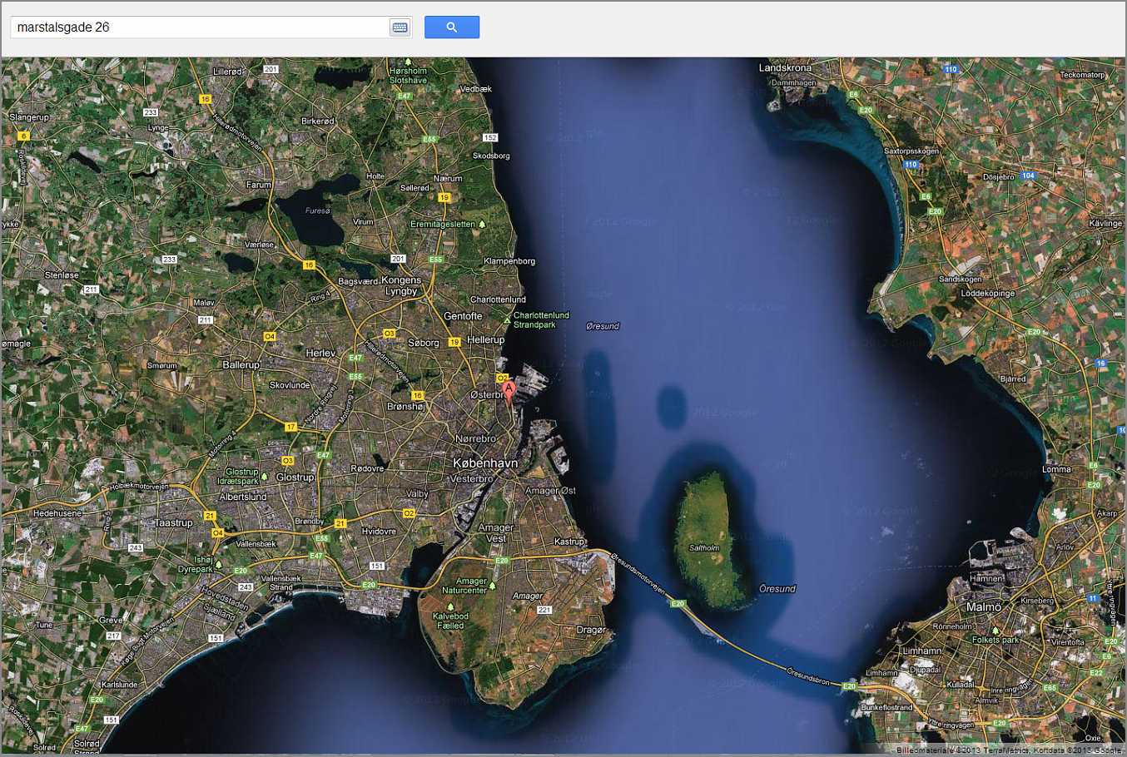Click the Saltholm island label
This screenshot has height=757, width=1127.
704,548
